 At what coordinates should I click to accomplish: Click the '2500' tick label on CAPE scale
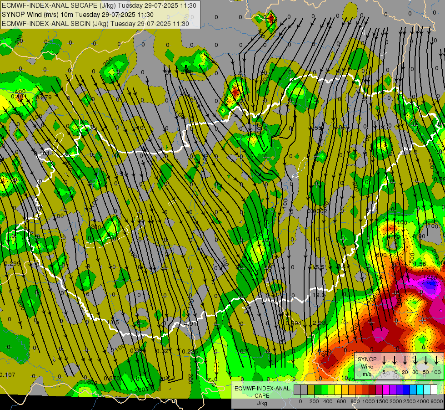[410, 401]
